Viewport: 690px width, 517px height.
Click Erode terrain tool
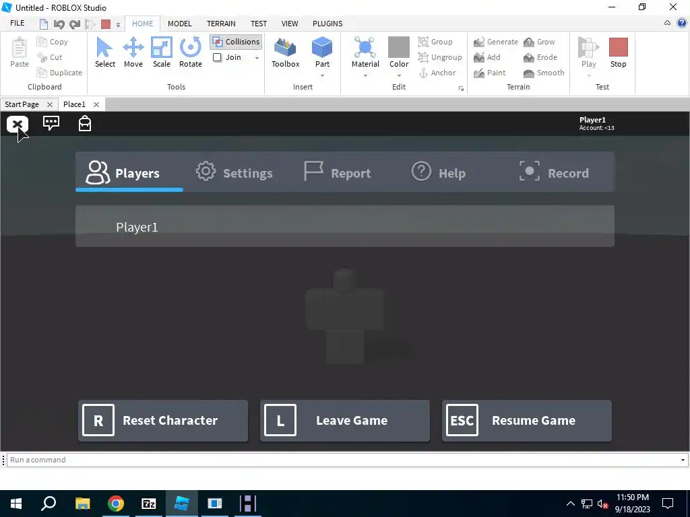(x=540, y=57)
